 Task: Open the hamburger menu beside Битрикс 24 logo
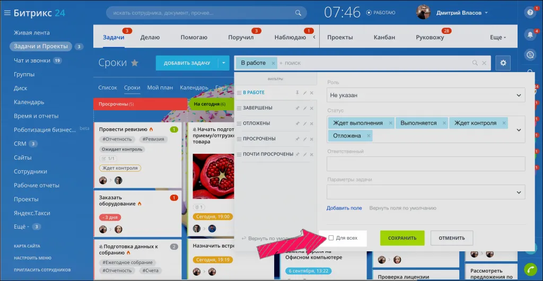pyautogui.click(x=7, y=13)
